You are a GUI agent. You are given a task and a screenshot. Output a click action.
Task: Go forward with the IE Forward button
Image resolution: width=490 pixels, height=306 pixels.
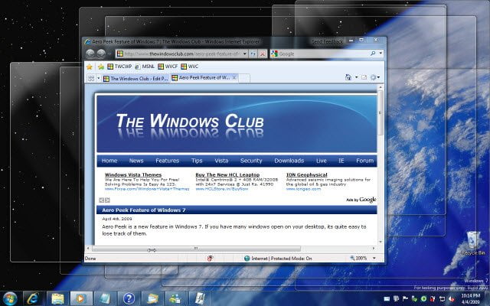pyautogui.click(x=101, y=54)
